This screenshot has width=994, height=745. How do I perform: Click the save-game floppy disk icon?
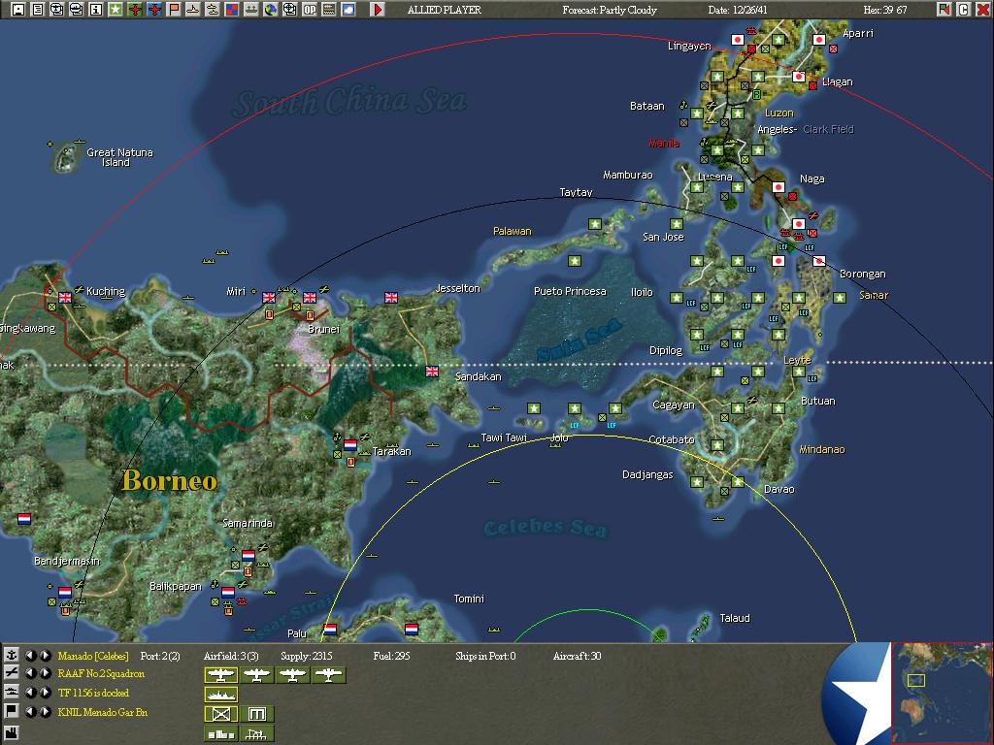(x=18, y=10)
